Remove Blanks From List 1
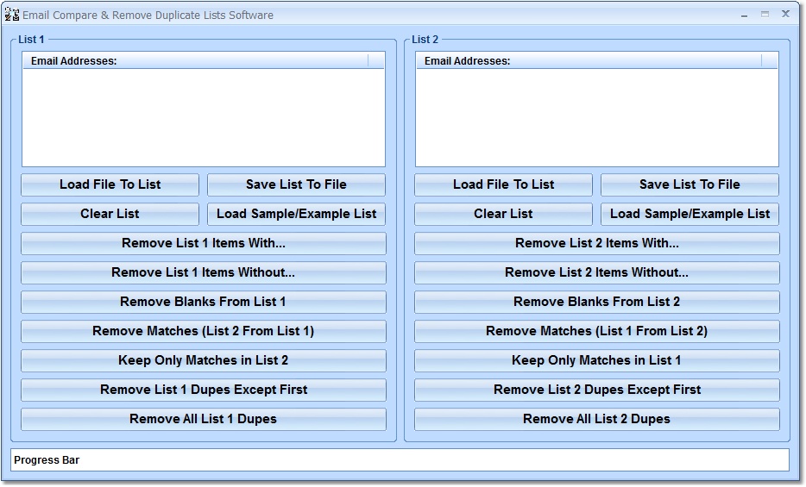This screenshot has width=806, height=487. pos(204,302)
